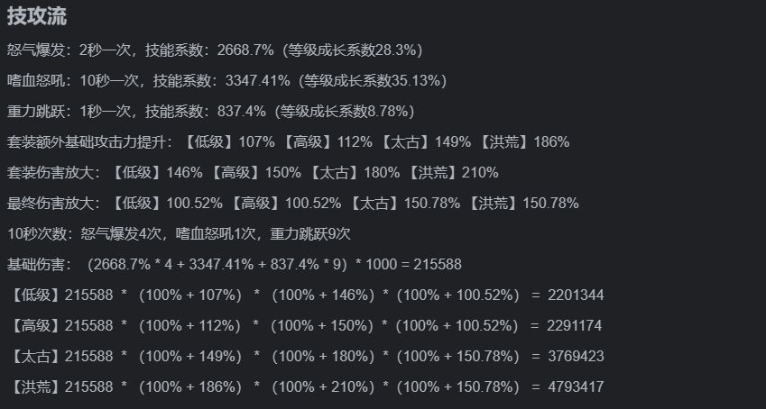Screen dimensions: 766x409
Task: Click the 太古 final result 3769423
Action: 575,356
